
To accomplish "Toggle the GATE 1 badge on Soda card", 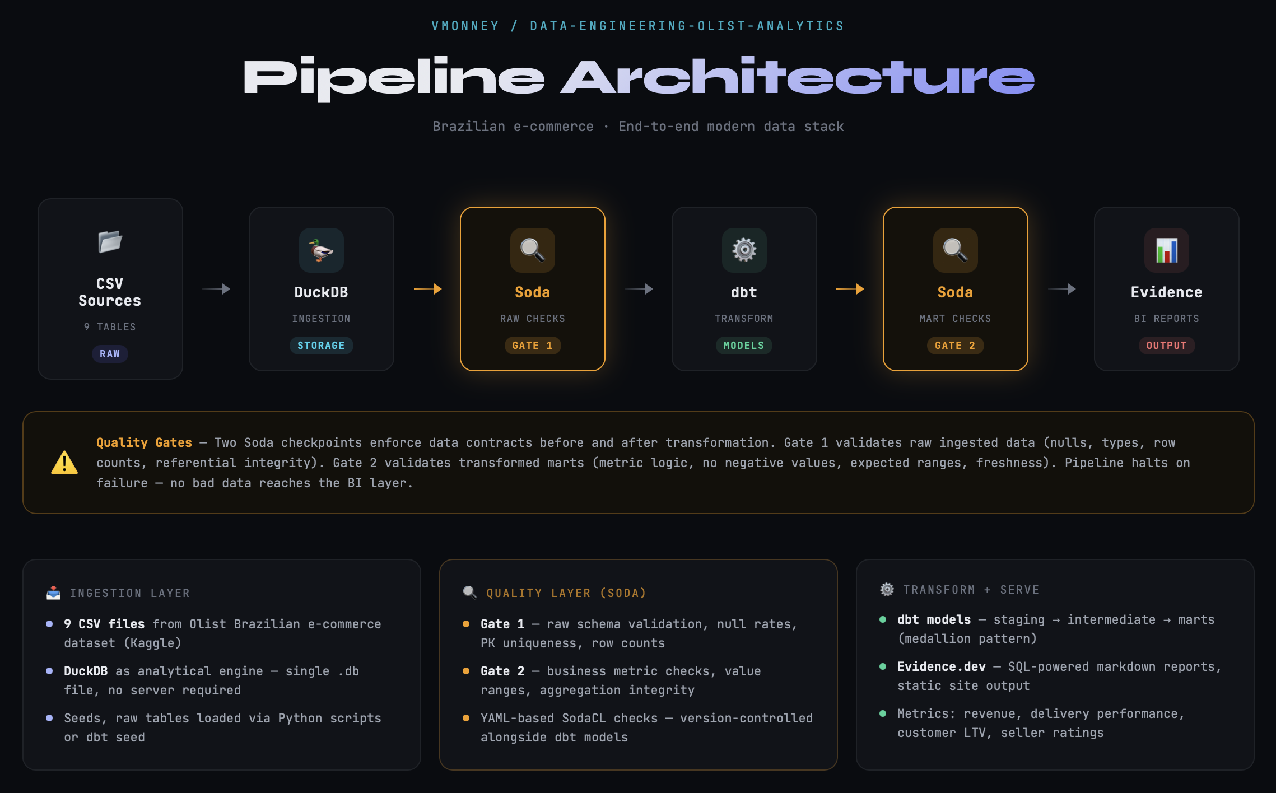I will click(x=532, y=346).
